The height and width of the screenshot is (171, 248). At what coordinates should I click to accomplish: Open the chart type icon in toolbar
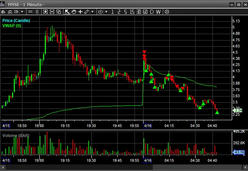click(3, 12)
